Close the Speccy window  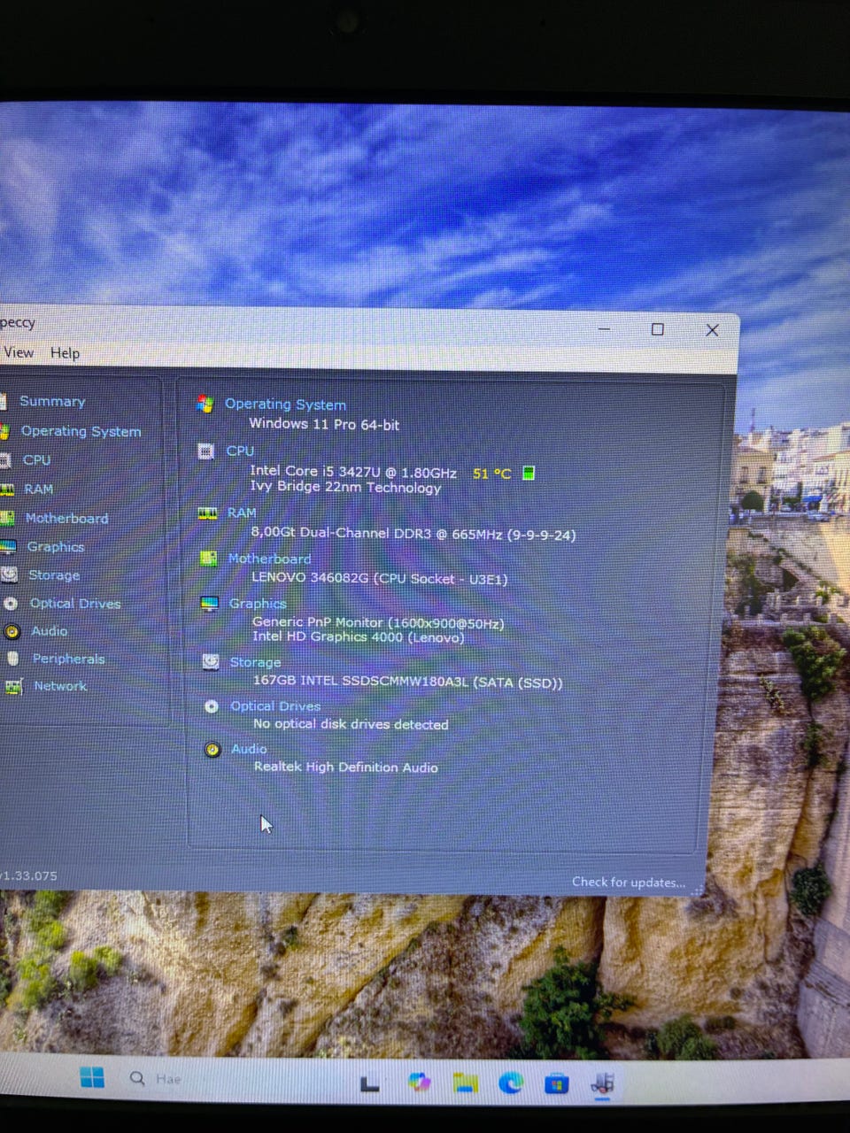tap(712, 330)
